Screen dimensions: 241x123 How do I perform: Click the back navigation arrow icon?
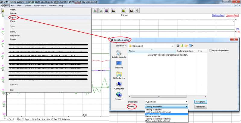(178, 46)
